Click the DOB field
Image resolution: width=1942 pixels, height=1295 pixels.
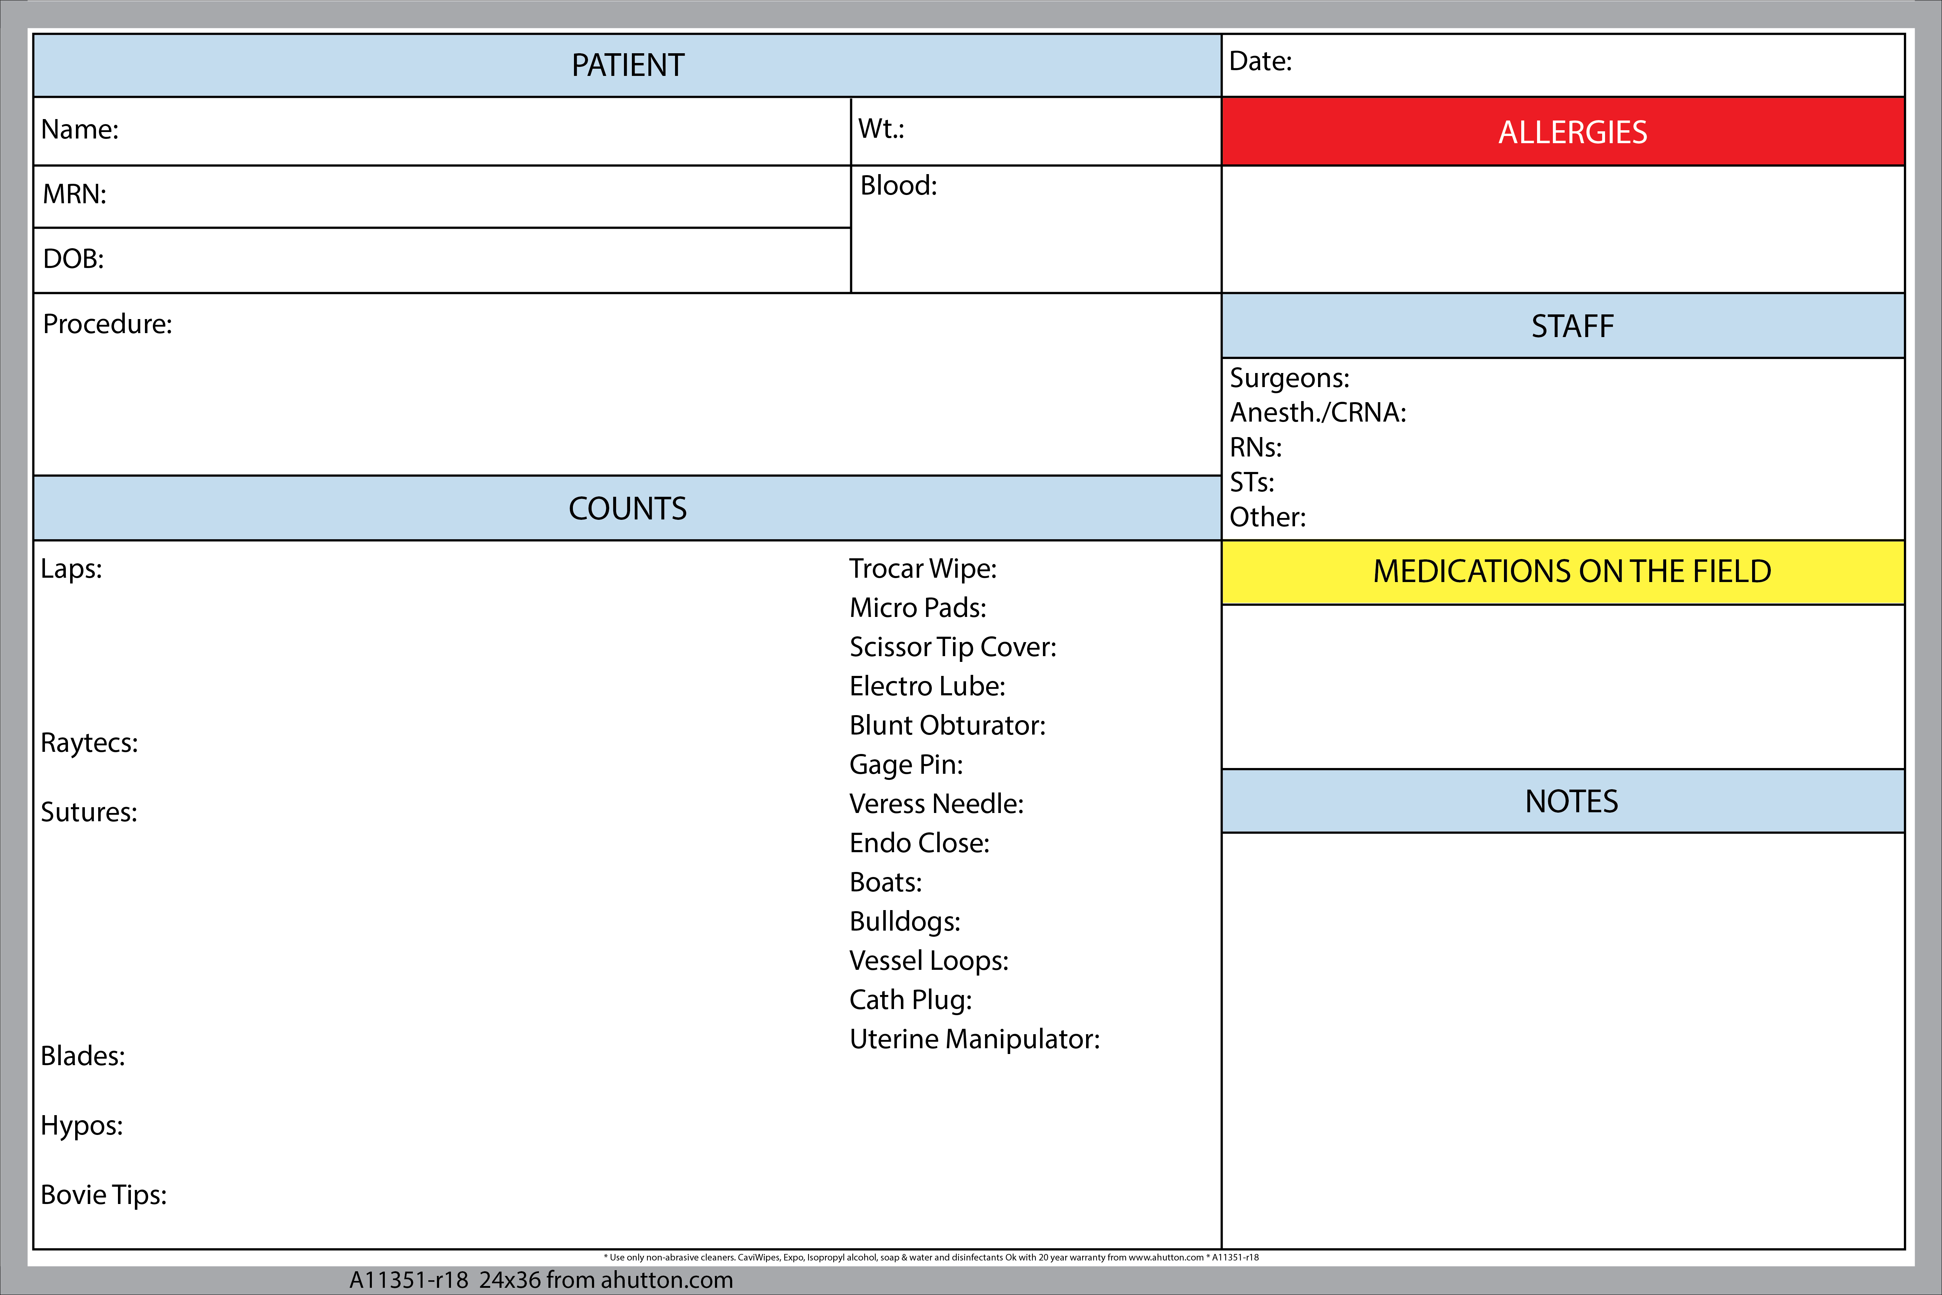[442, 260]
